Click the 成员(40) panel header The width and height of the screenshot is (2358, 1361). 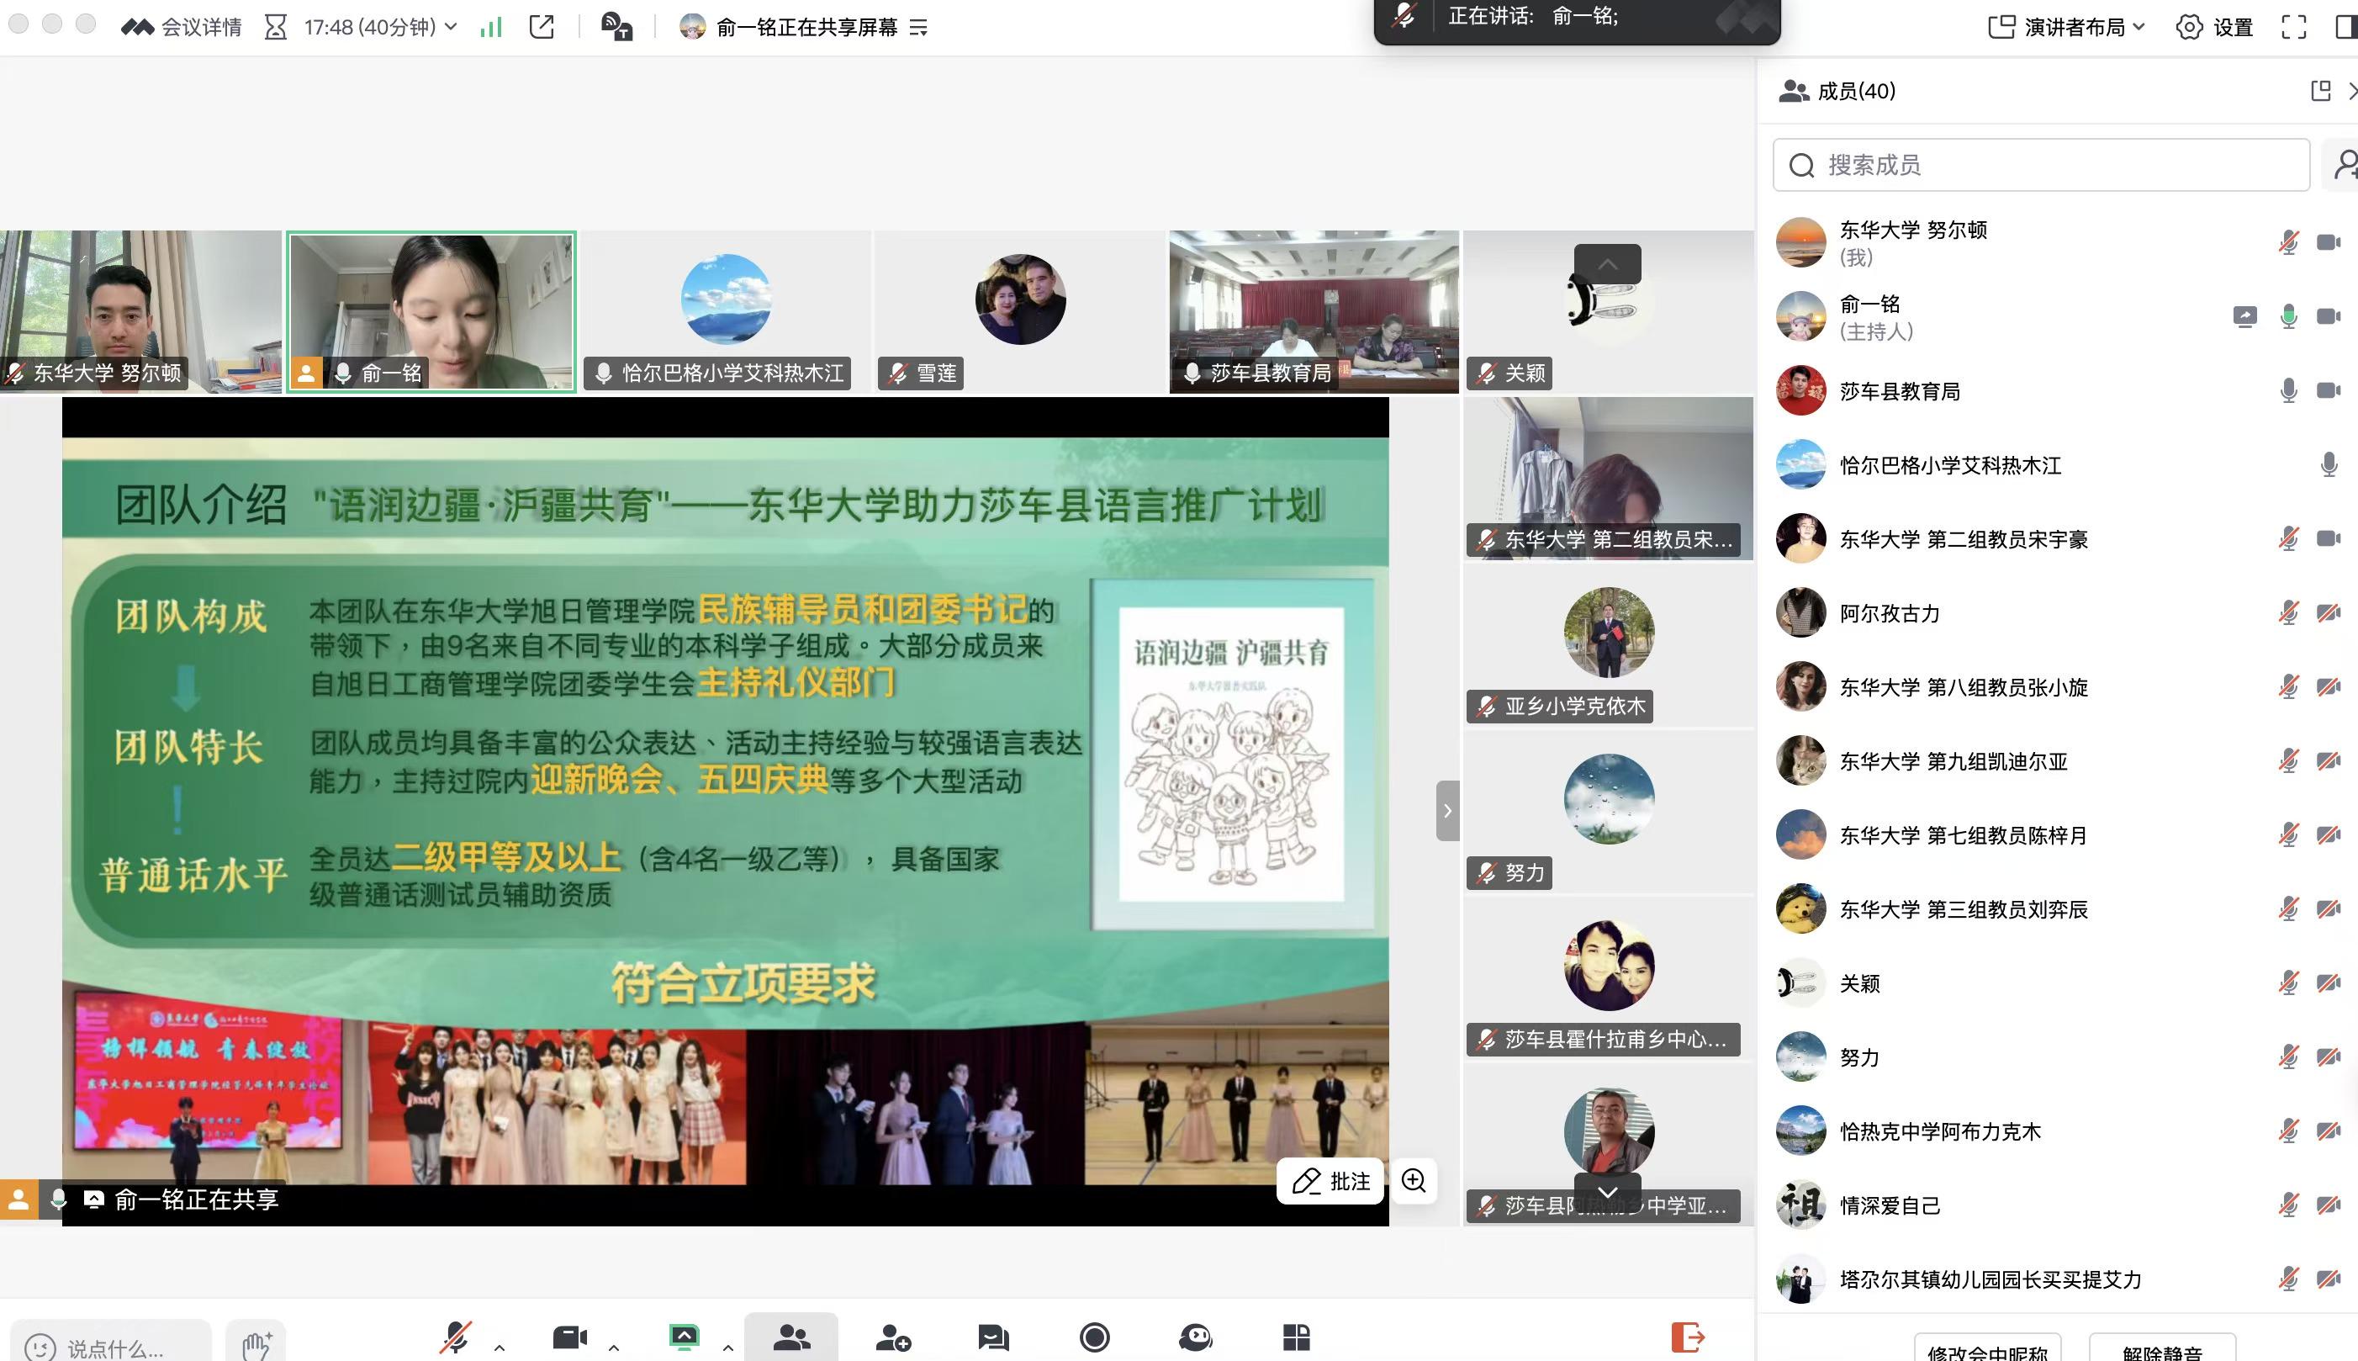coord(1837,91)
